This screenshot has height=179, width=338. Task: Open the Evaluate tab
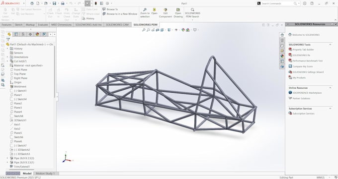tap(43, 25)
